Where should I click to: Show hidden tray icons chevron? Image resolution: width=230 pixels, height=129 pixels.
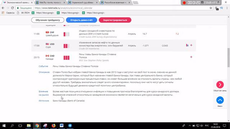[x=190, y=126]
